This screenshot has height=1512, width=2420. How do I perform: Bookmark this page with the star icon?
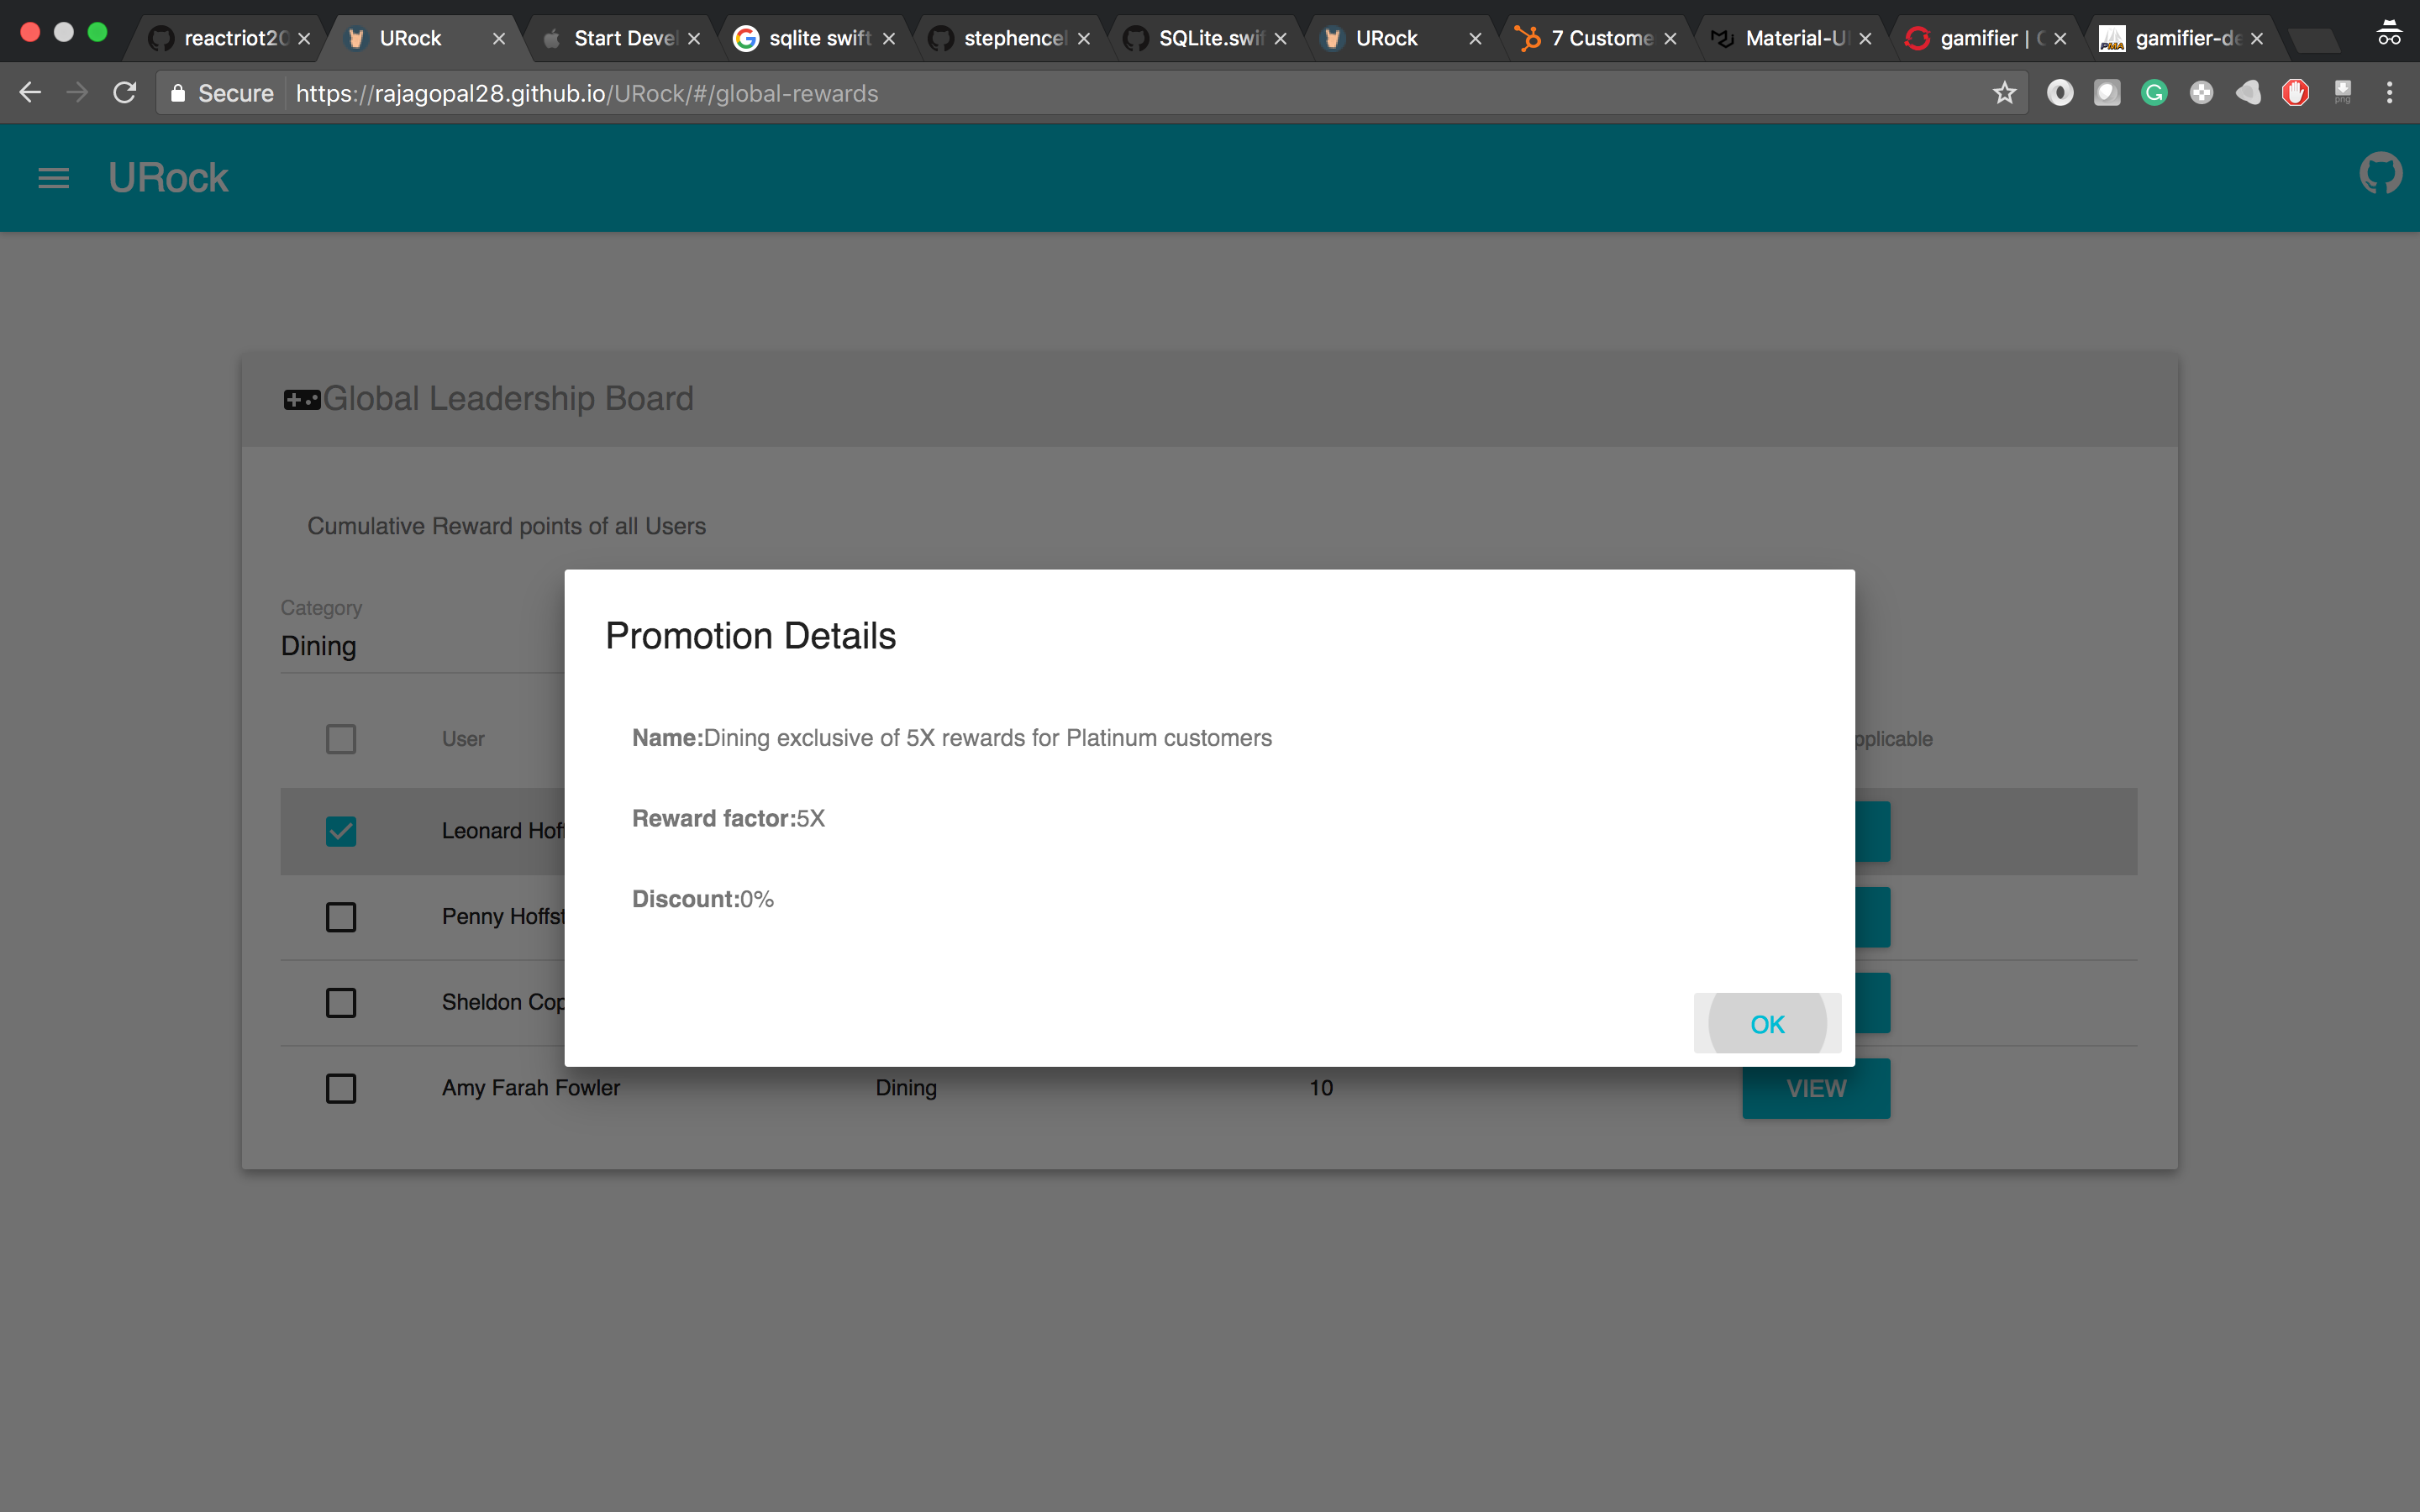[x=2004, y=93]
